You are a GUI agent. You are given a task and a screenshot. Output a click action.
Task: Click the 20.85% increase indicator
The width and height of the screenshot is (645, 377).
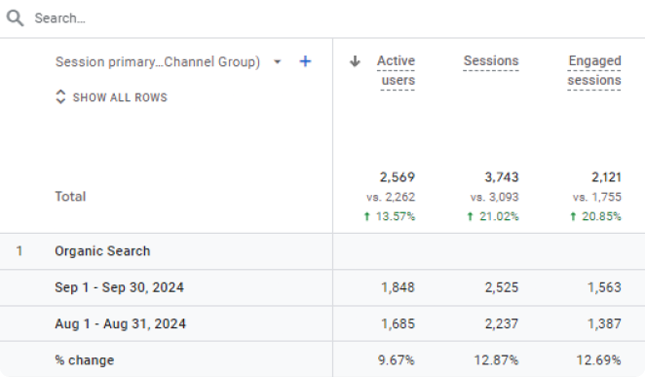tap(595, 216)
